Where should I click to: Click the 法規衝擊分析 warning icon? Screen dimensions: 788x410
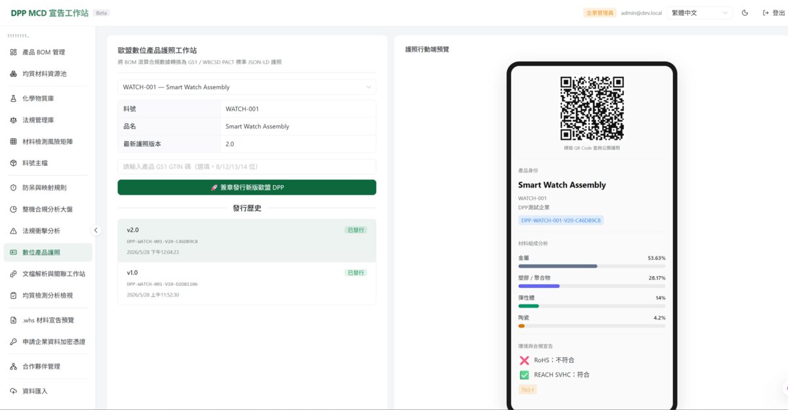(14, 231)
